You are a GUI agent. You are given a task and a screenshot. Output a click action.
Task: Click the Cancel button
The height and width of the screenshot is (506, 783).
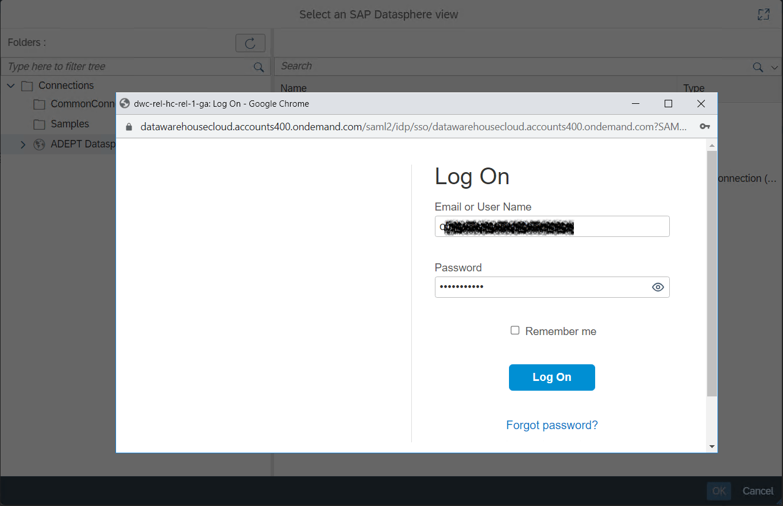[x=758, y=491]
